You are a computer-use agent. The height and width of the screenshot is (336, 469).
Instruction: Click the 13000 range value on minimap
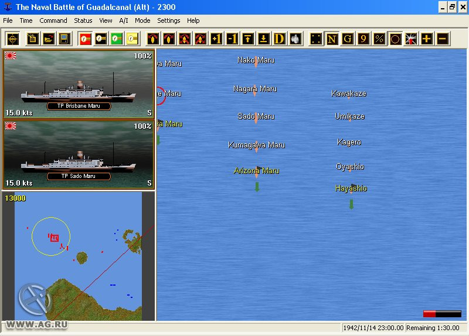coord(15,198)
